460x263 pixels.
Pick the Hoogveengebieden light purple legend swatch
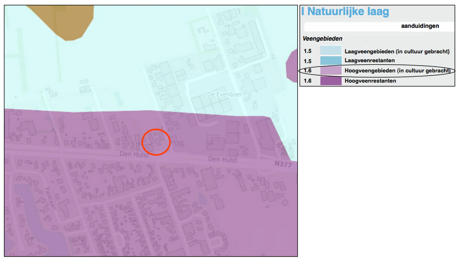click(331, 71)
